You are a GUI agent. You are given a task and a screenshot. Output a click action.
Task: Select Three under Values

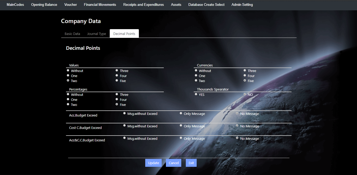click(117, 70)
